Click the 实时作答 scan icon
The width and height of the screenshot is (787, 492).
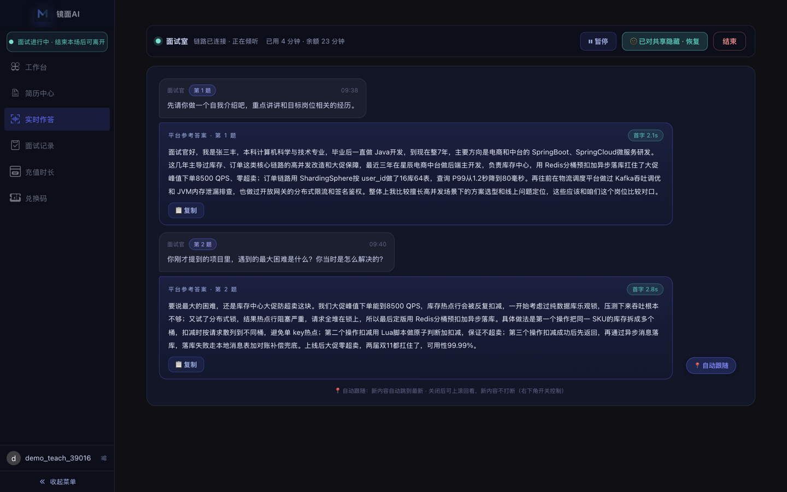coord(15,119)
